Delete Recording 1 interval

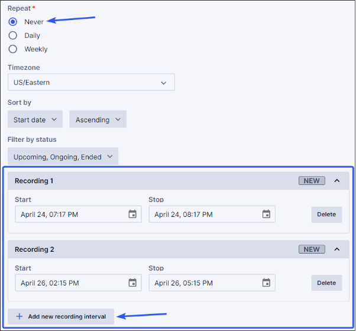326,215
